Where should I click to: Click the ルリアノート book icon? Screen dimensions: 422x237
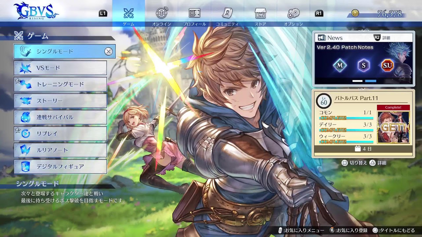25,150
